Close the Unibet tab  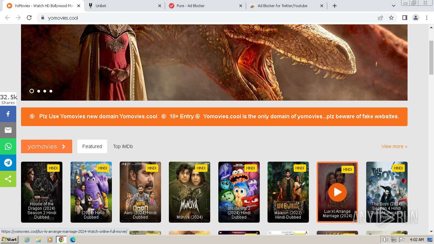(x=160, y=6)
